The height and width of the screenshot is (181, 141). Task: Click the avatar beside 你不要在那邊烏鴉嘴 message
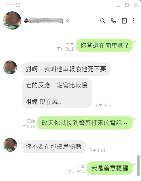[10, 145]
